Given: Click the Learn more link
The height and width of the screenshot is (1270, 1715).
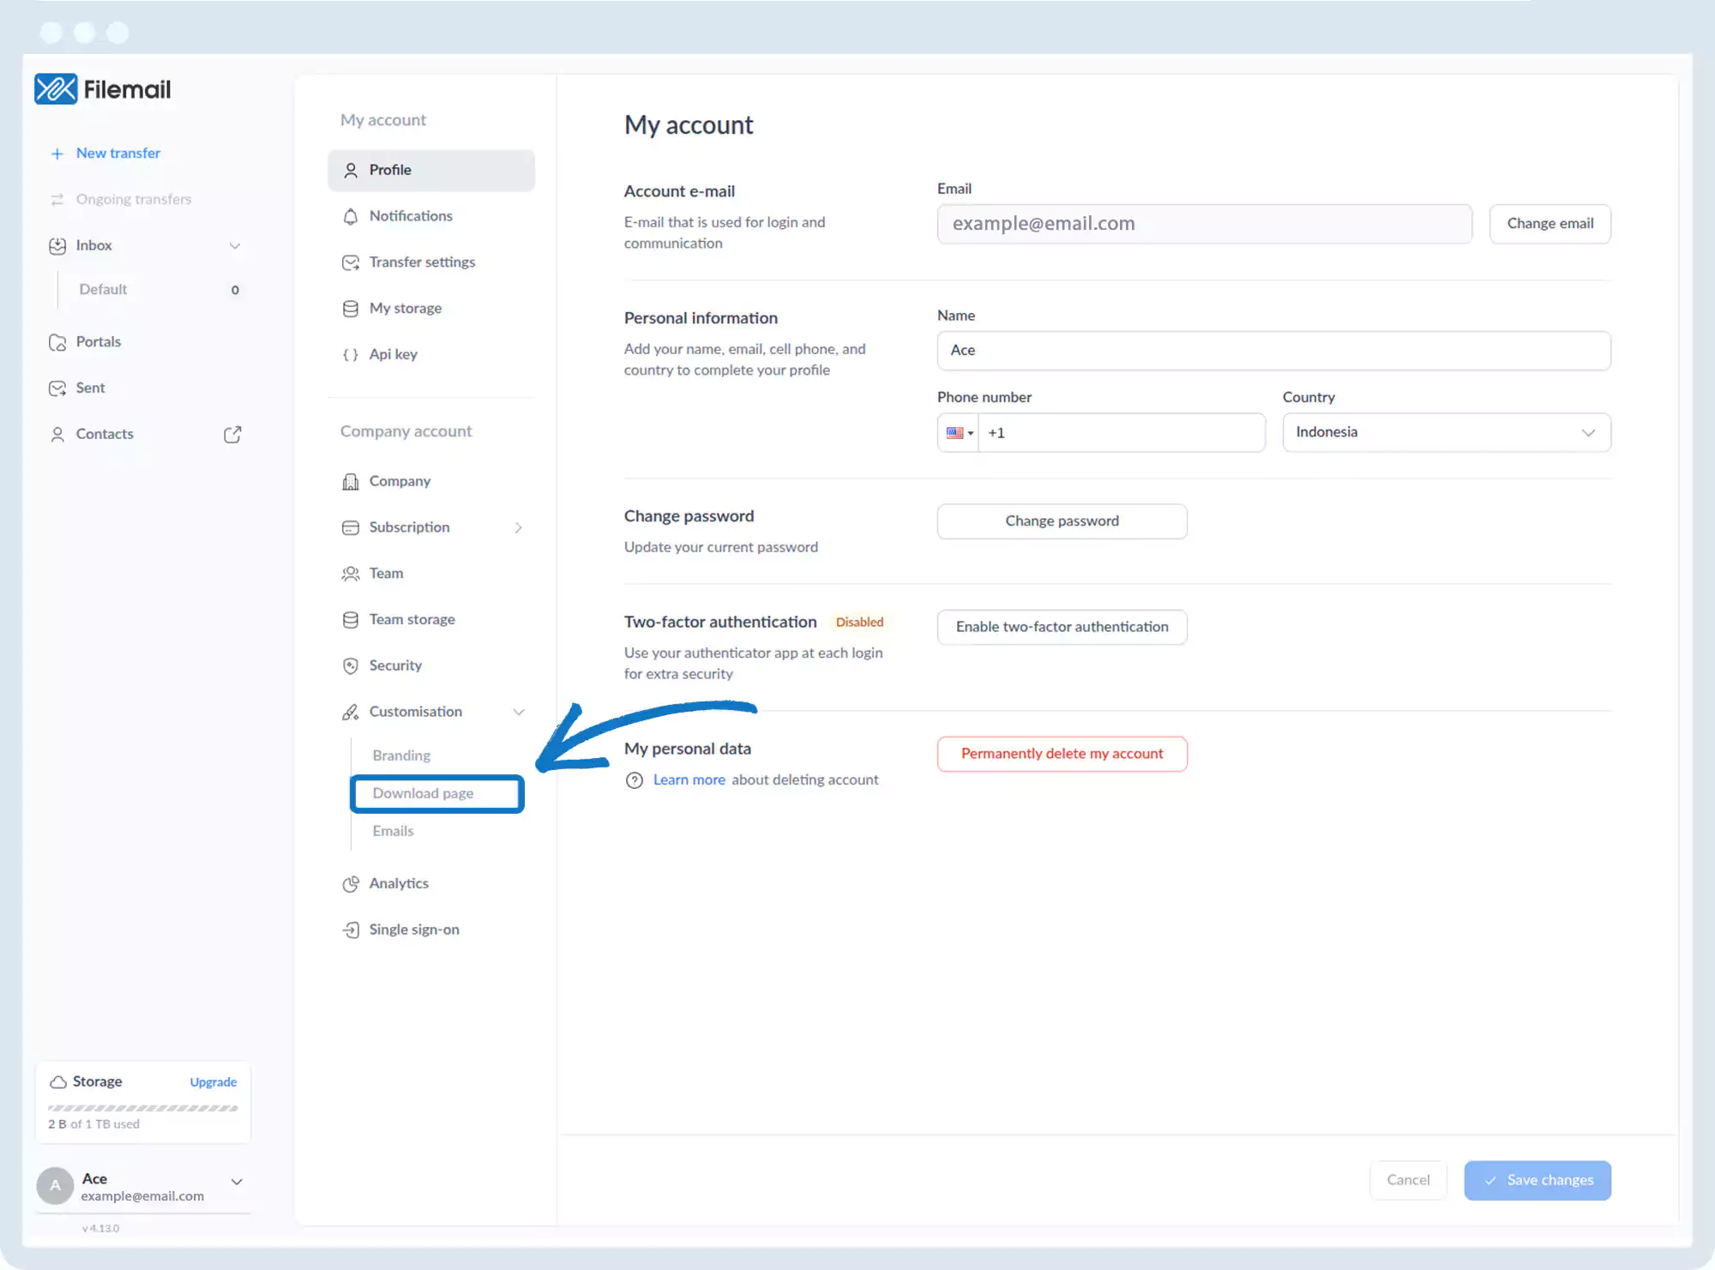Looking at the screenshot, I should pos(689,780).
